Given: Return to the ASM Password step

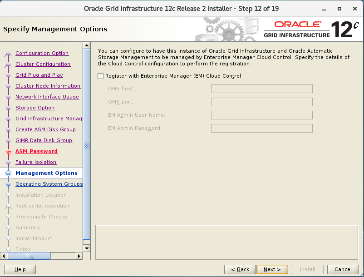Looking at the screenshot, I should click(36, 151).
